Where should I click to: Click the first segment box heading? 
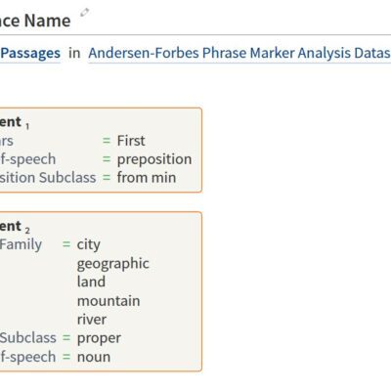point(15,122)
